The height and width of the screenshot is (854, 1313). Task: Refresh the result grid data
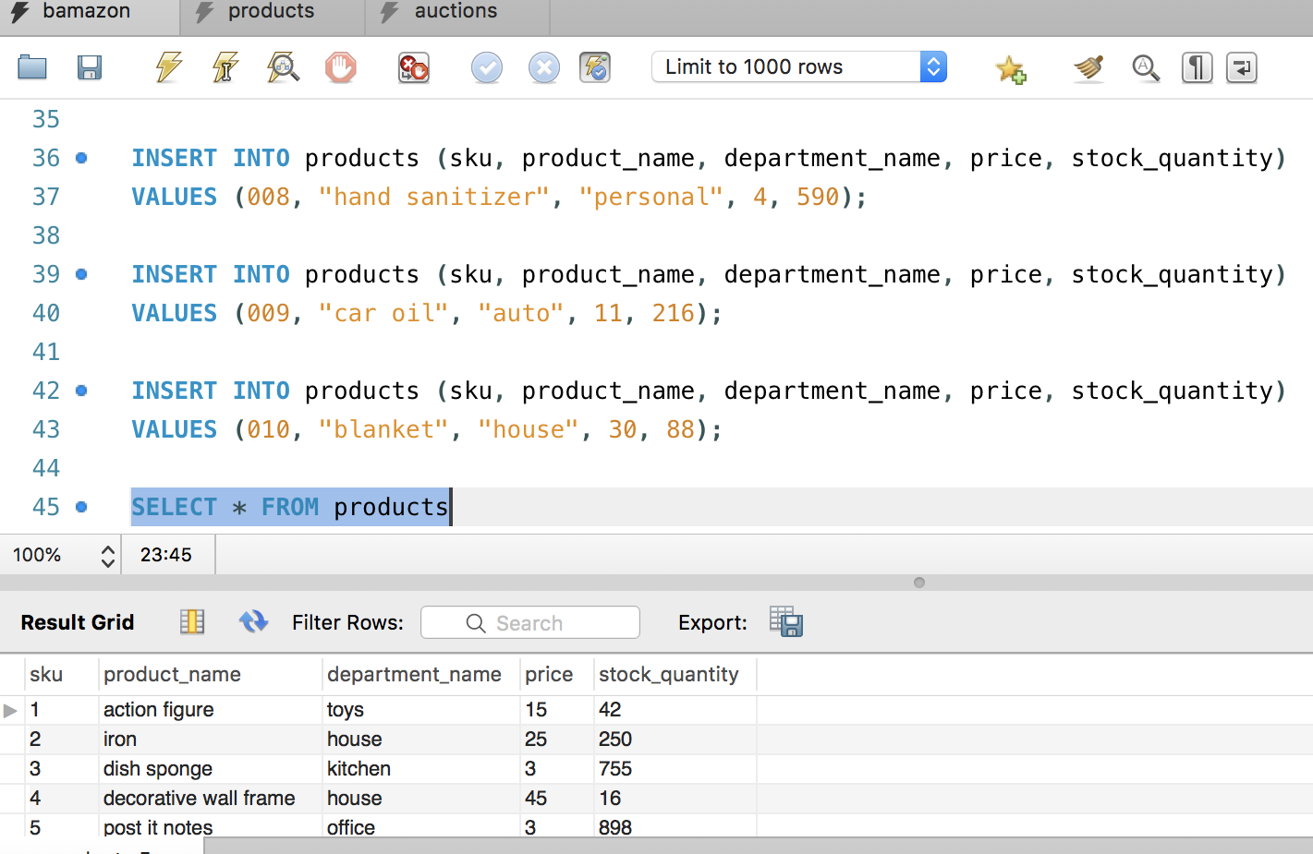coord(253,622)
